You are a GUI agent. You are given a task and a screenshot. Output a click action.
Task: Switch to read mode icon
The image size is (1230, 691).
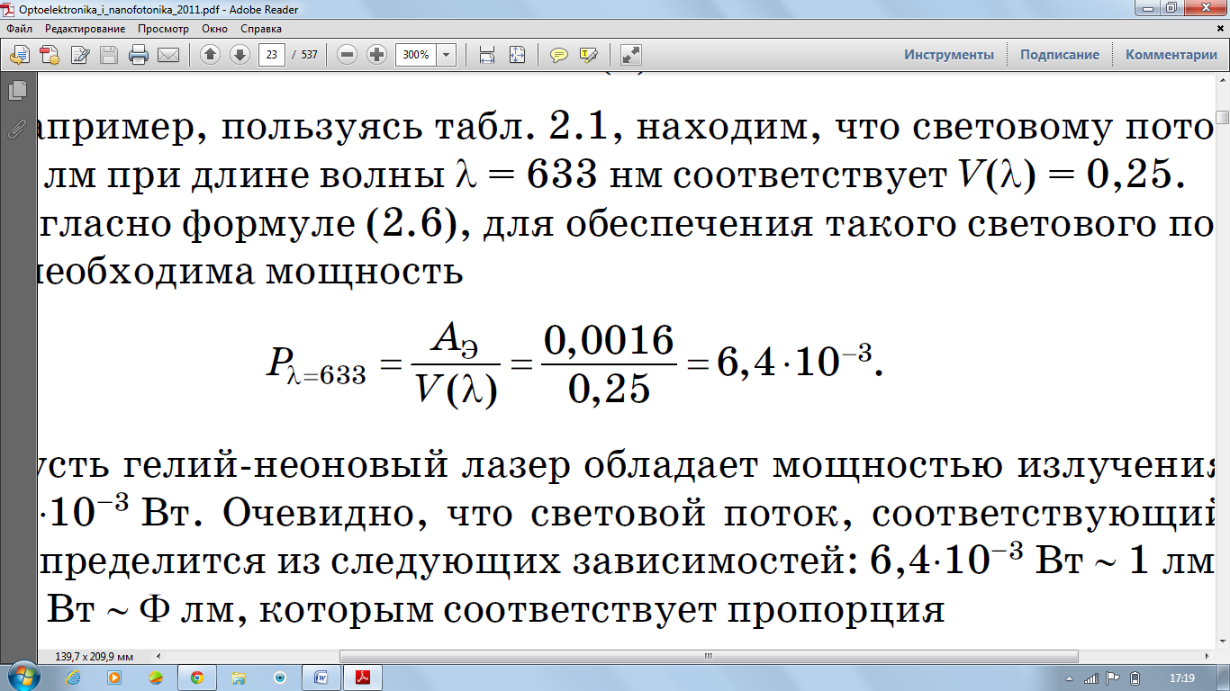(x=631, y=55)
